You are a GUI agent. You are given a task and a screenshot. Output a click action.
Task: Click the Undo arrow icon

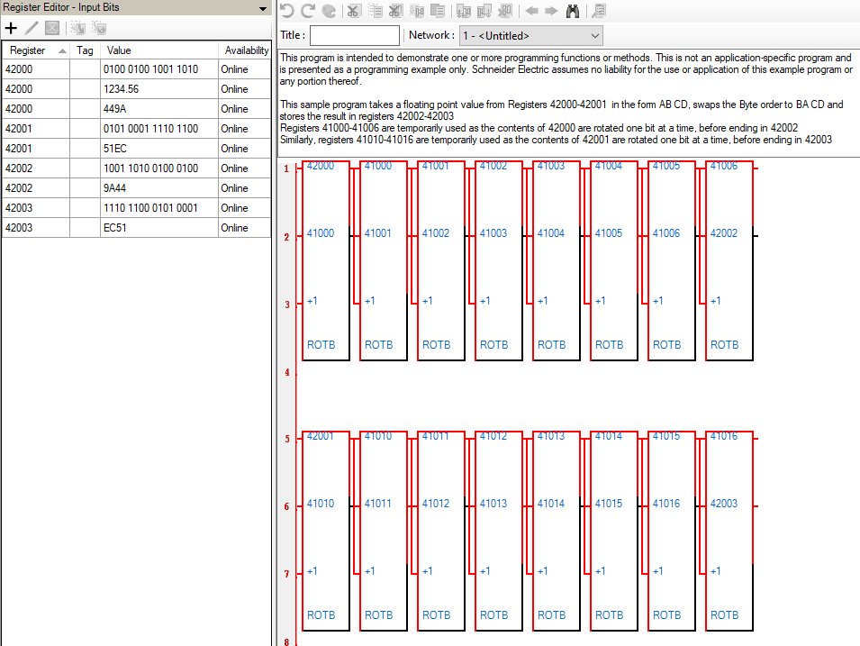pos(287,11)
